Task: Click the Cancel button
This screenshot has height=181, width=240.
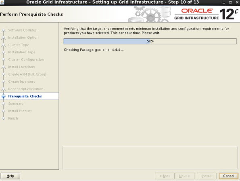Action: point(229,176)
